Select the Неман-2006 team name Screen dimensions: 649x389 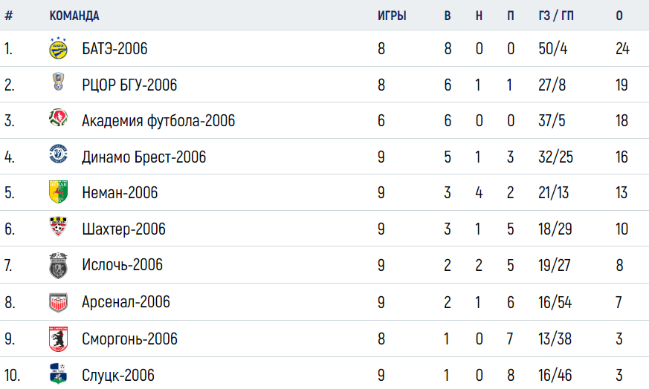120,192
